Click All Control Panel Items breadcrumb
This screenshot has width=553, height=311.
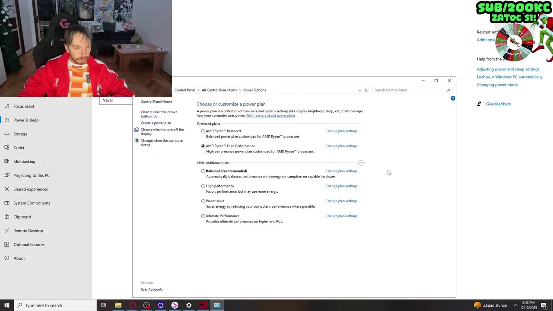(219, 90)
